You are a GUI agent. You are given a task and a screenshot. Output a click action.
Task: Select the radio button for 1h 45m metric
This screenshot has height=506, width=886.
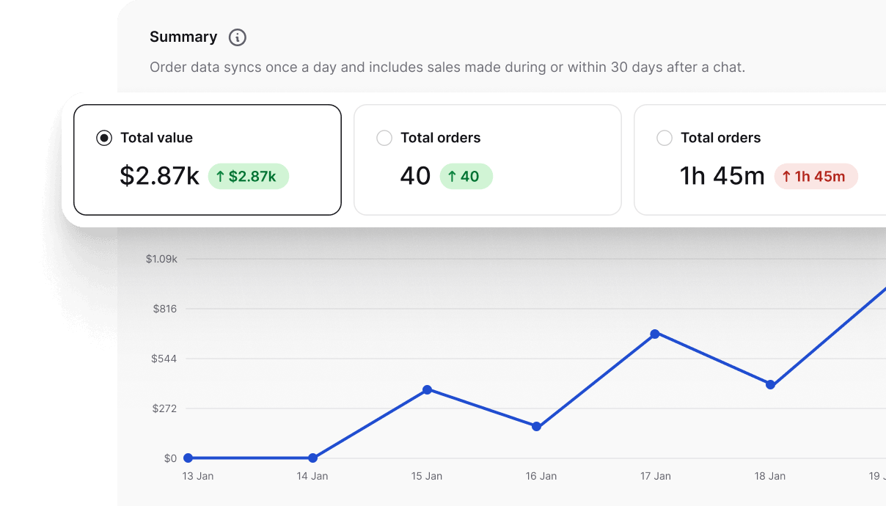click(664, 137)
